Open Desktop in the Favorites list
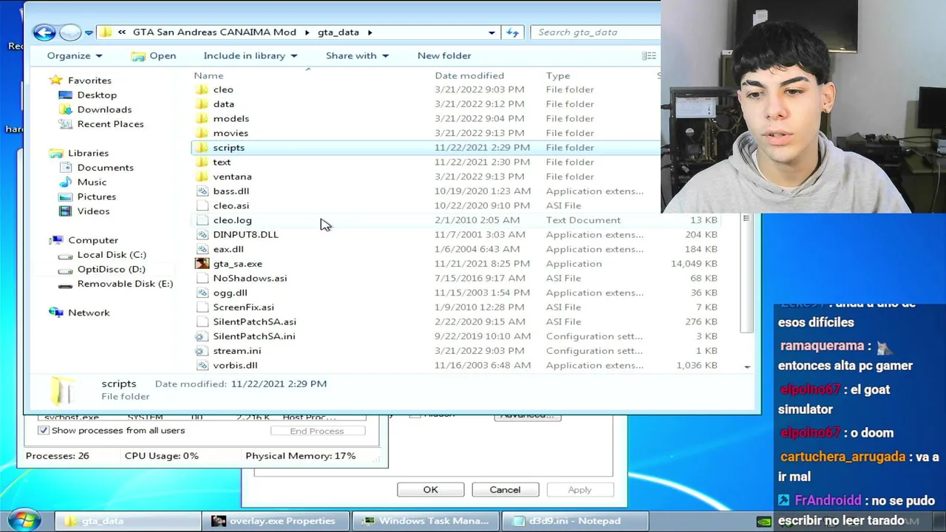The height and width of the screenshot is (532, 946). tap(97, 95)
